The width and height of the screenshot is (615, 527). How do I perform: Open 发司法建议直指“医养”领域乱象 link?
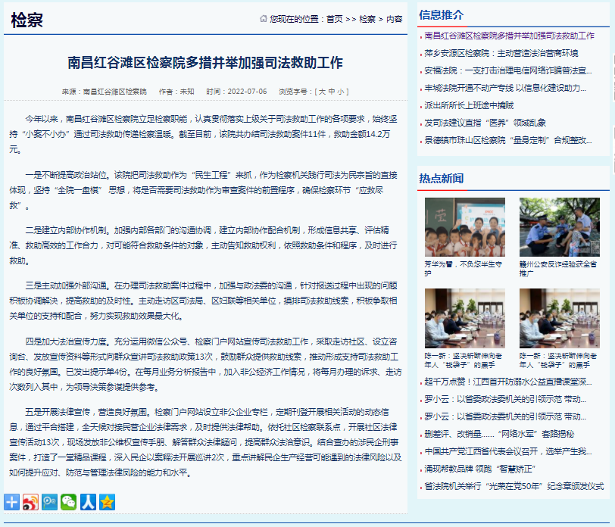point(485,123)
